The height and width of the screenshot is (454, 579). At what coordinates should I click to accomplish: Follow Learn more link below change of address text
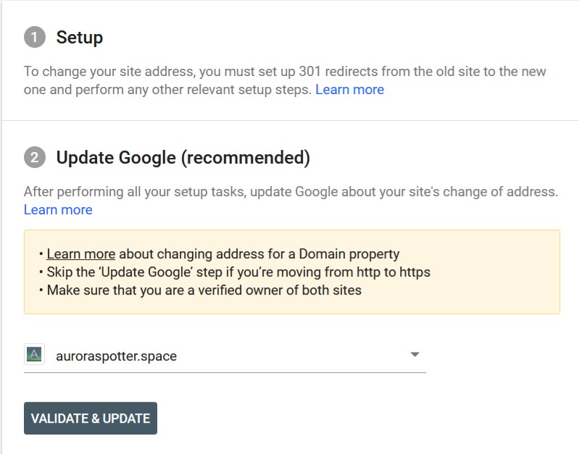58,210
